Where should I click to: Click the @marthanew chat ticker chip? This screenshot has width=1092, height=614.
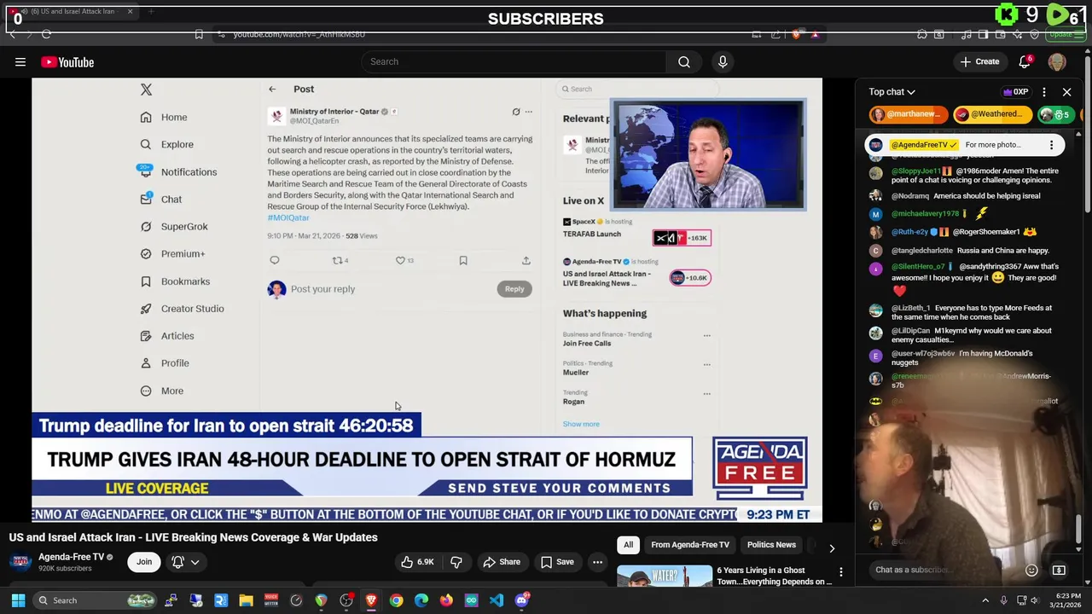click(x=909, y=114)
